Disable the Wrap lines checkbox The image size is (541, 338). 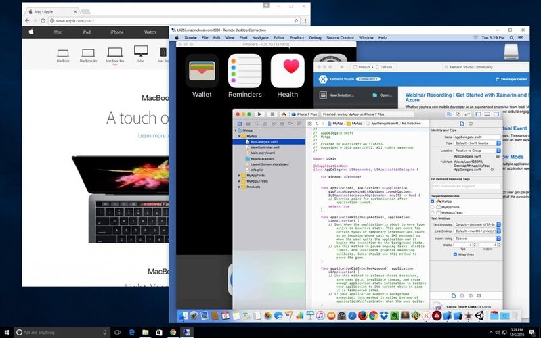pos(455,254)
